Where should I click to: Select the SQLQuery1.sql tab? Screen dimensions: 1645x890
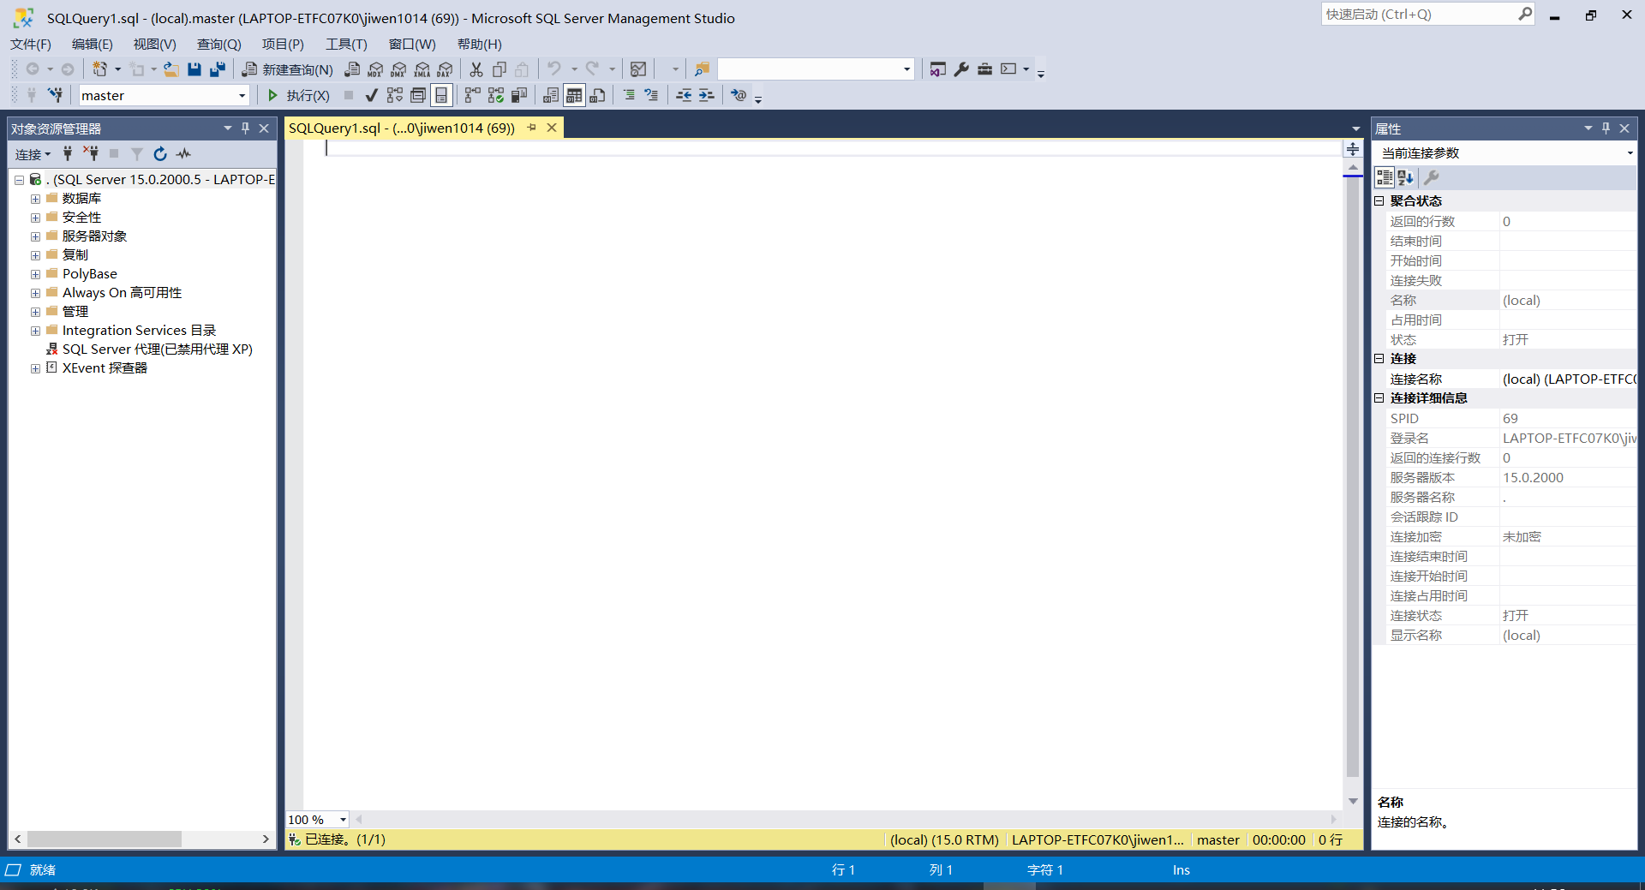(402, 128)
